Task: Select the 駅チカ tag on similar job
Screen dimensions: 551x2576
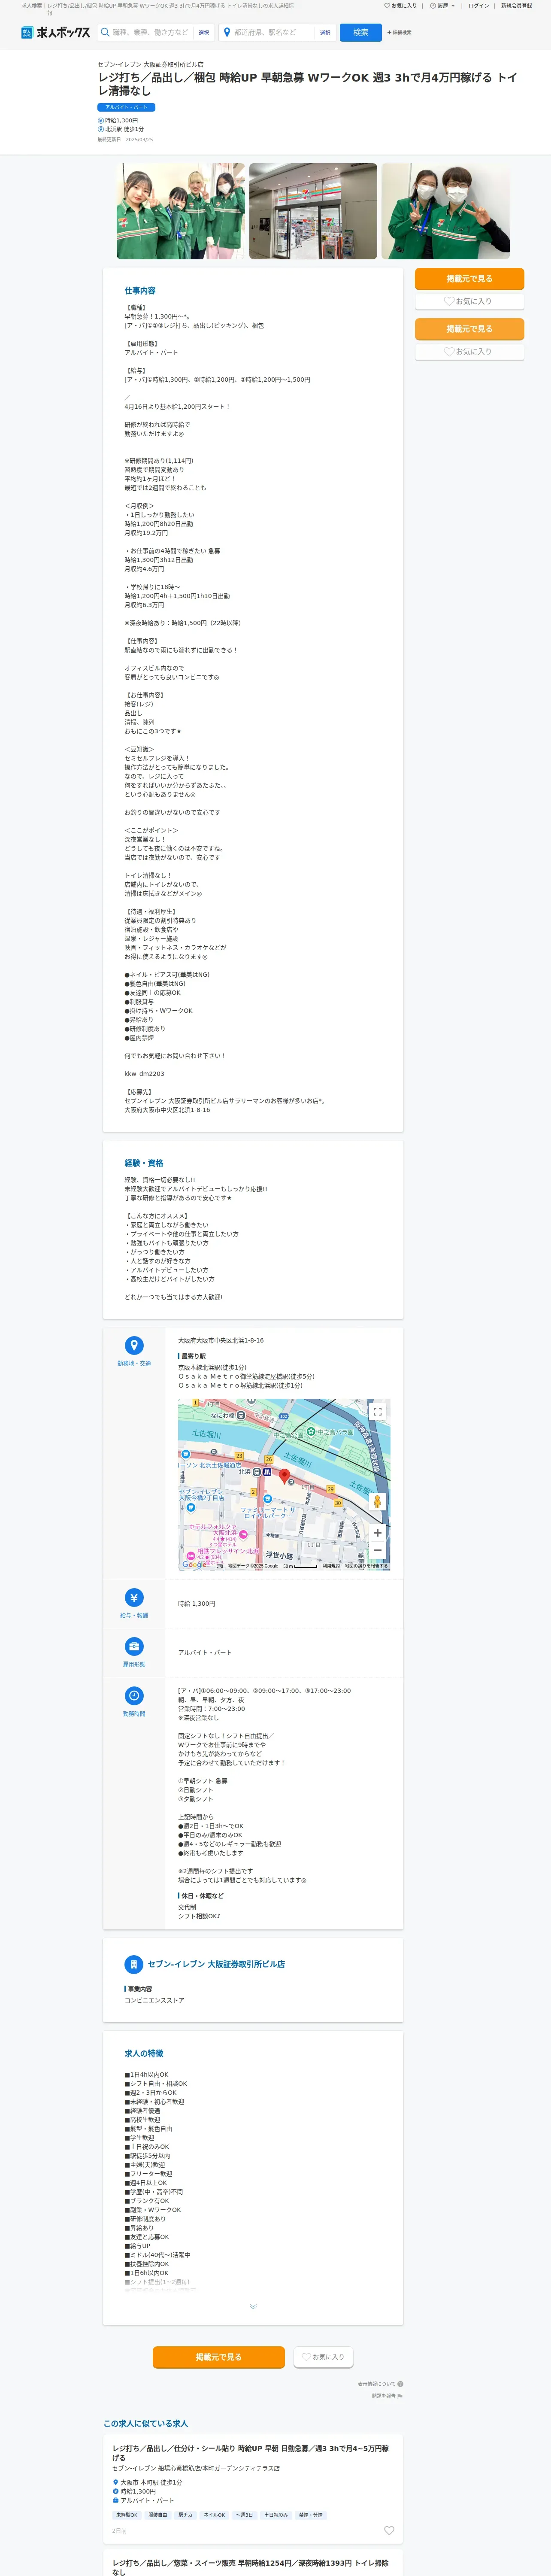Action: tap(186, 2515)
